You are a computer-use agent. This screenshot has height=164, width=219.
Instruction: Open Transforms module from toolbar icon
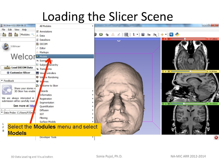(107, 34)
